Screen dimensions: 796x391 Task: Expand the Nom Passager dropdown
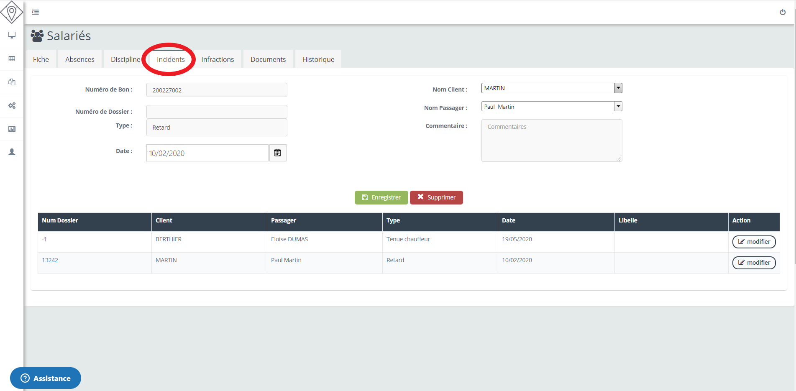click(618, 107)
